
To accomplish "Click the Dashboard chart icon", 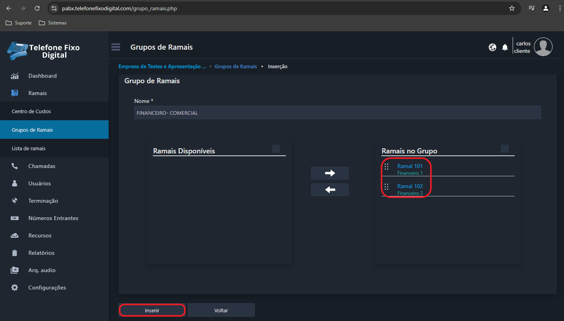I will pyautogui.click(x=15, y=76).
